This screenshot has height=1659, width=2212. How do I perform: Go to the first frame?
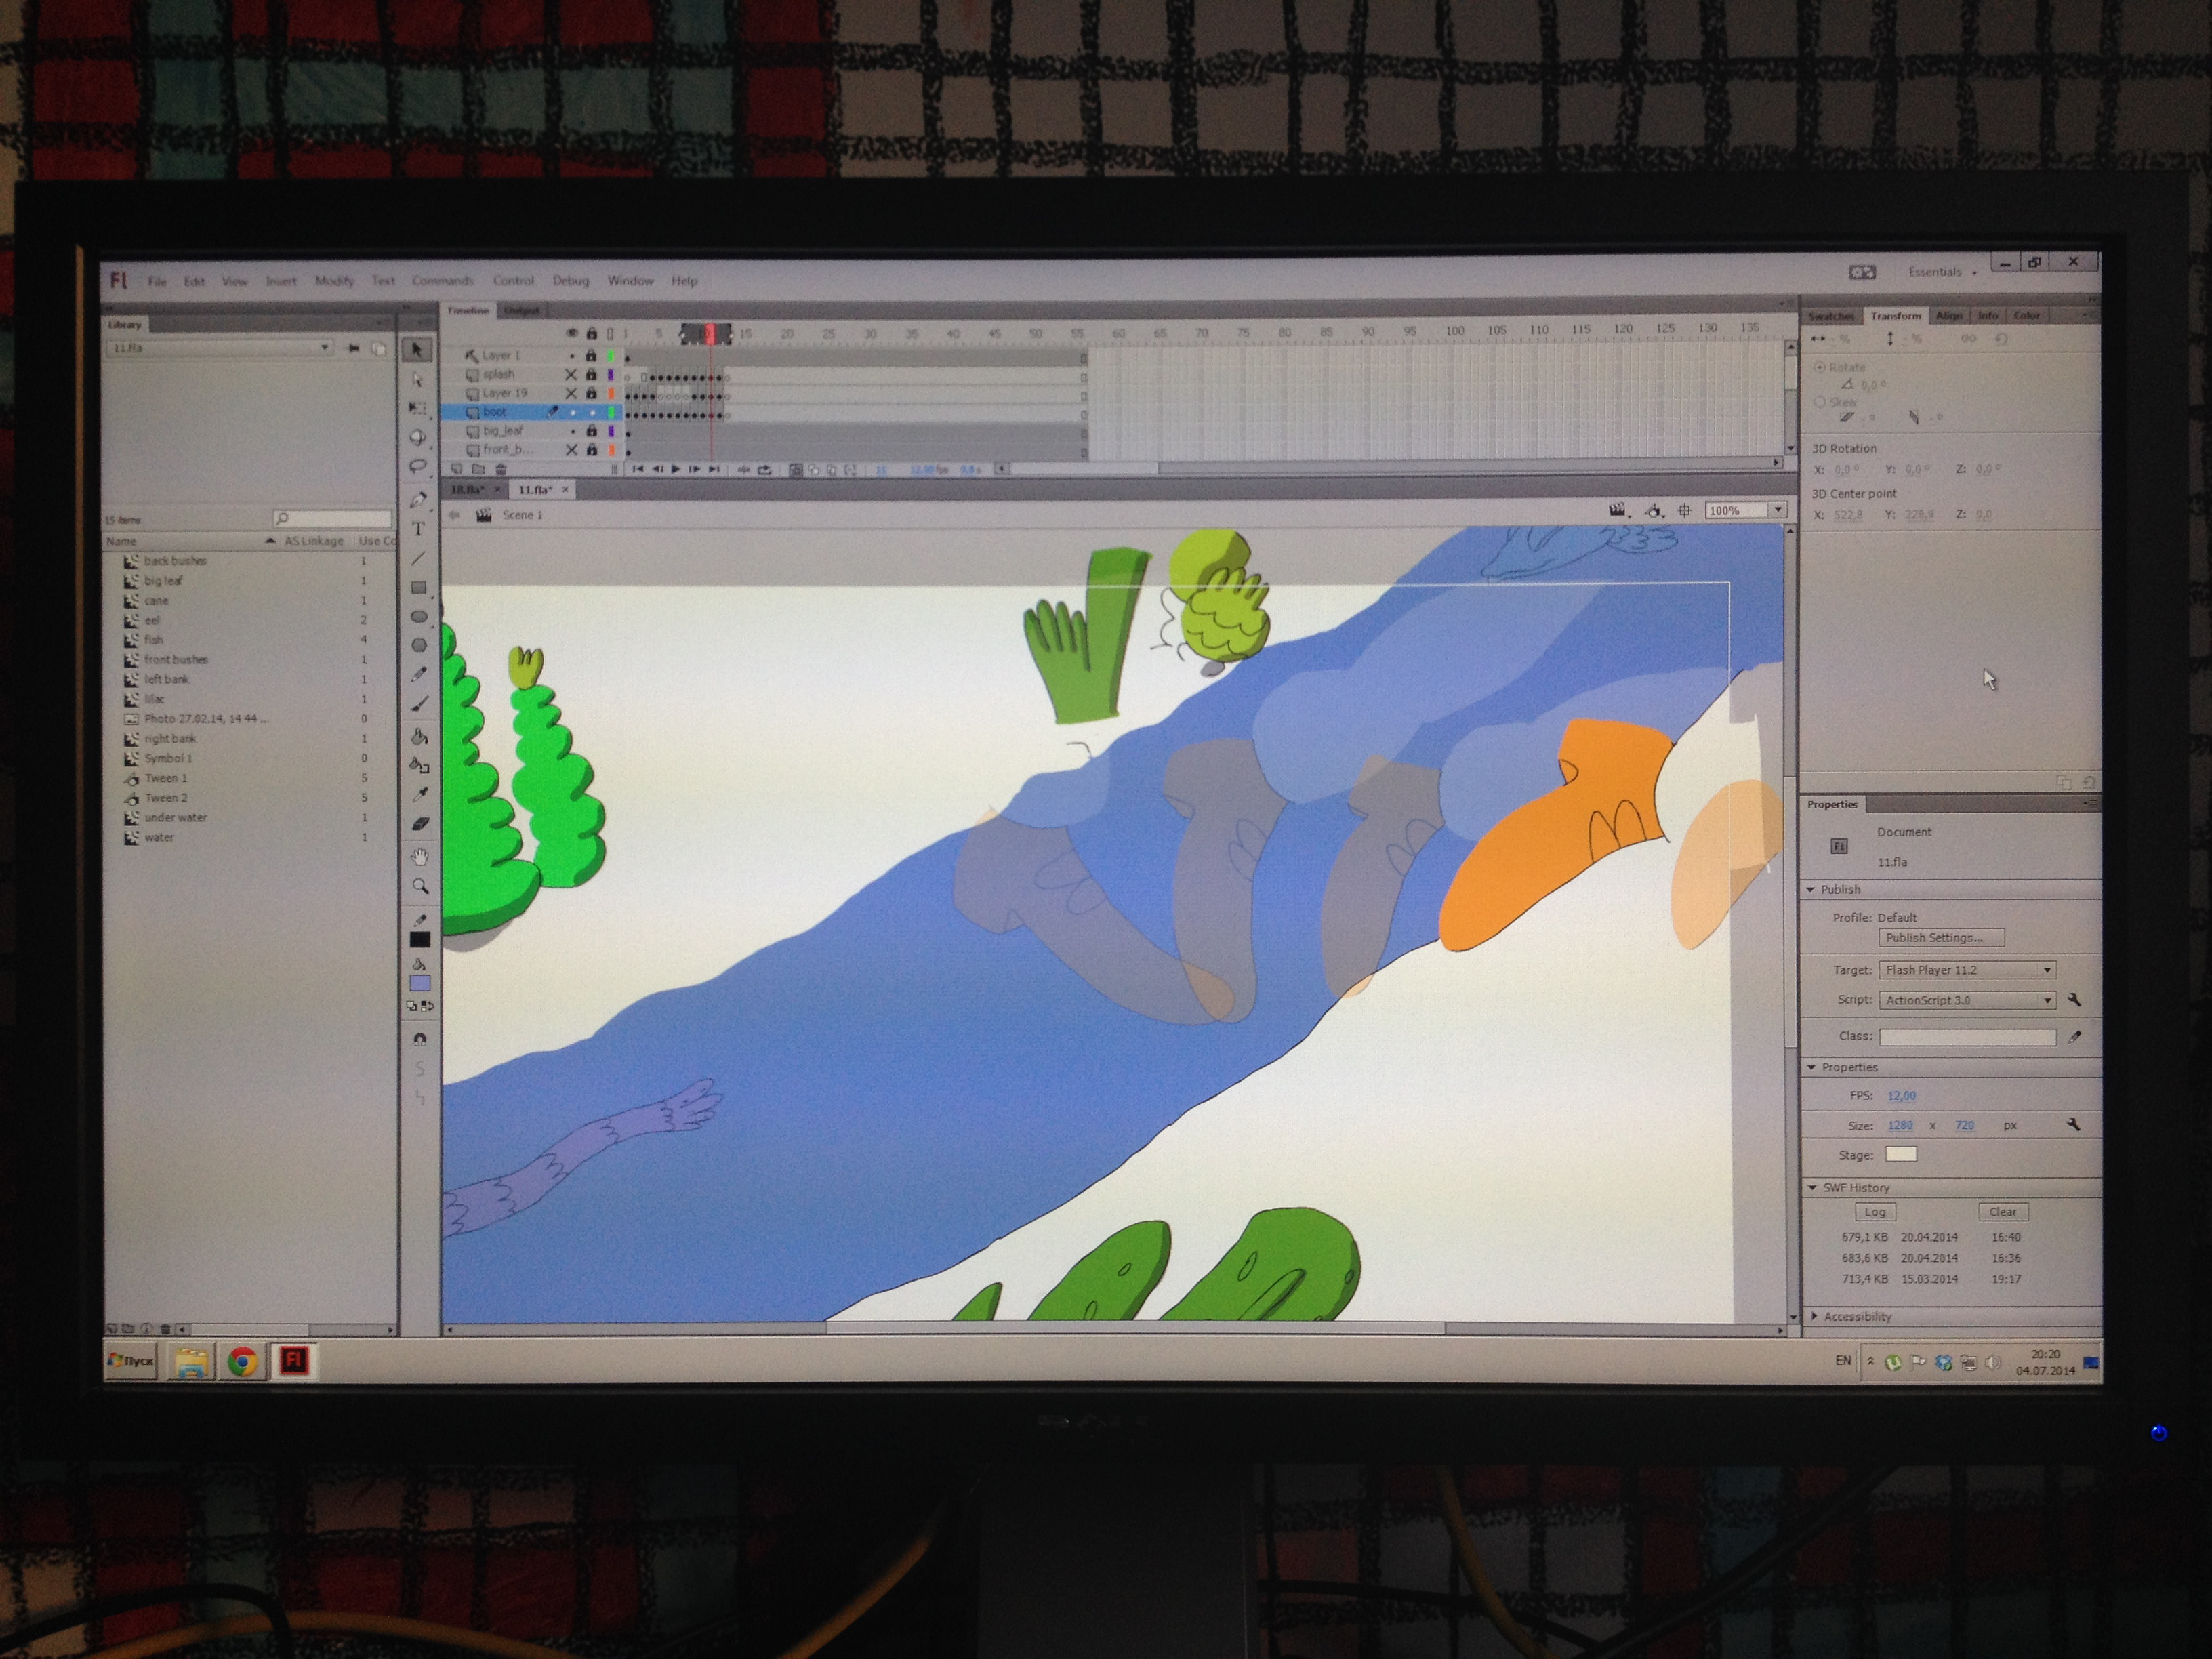click(638, 469)
